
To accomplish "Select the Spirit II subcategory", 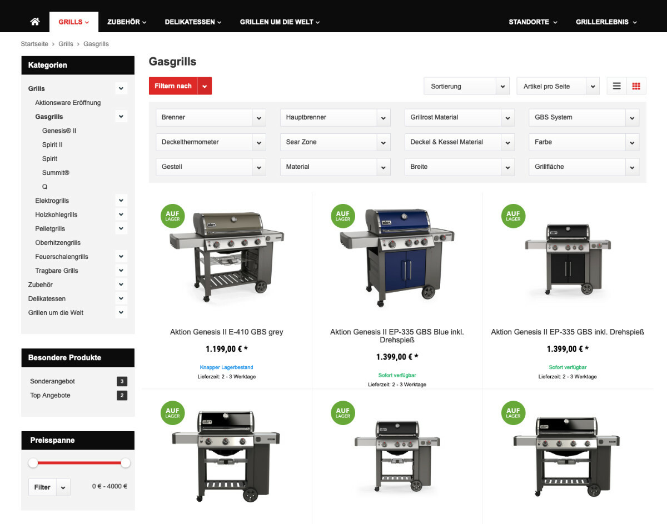I will 52,144.
